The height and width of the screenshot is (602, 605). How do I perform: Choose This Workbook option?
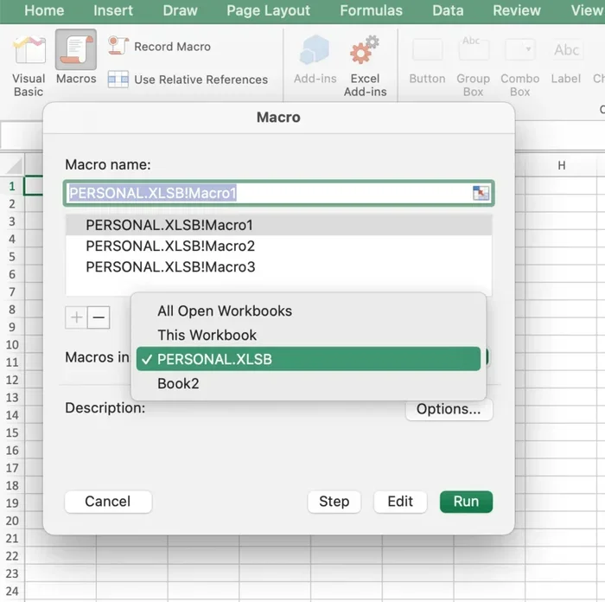click(x=309, y=335)
